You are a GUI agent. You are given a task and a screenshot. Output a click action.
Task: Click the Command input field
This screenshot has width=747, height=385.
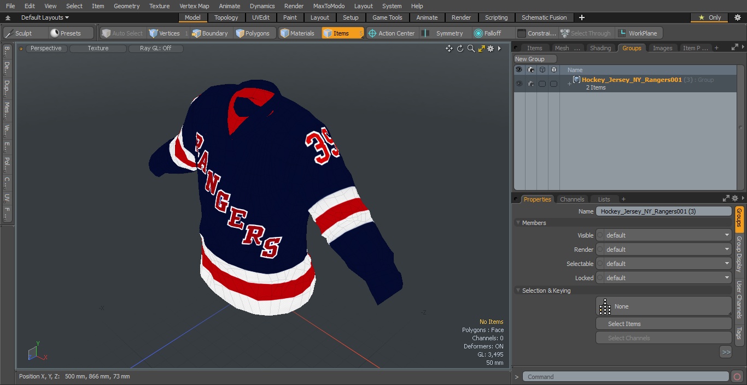tap(625, 377)
